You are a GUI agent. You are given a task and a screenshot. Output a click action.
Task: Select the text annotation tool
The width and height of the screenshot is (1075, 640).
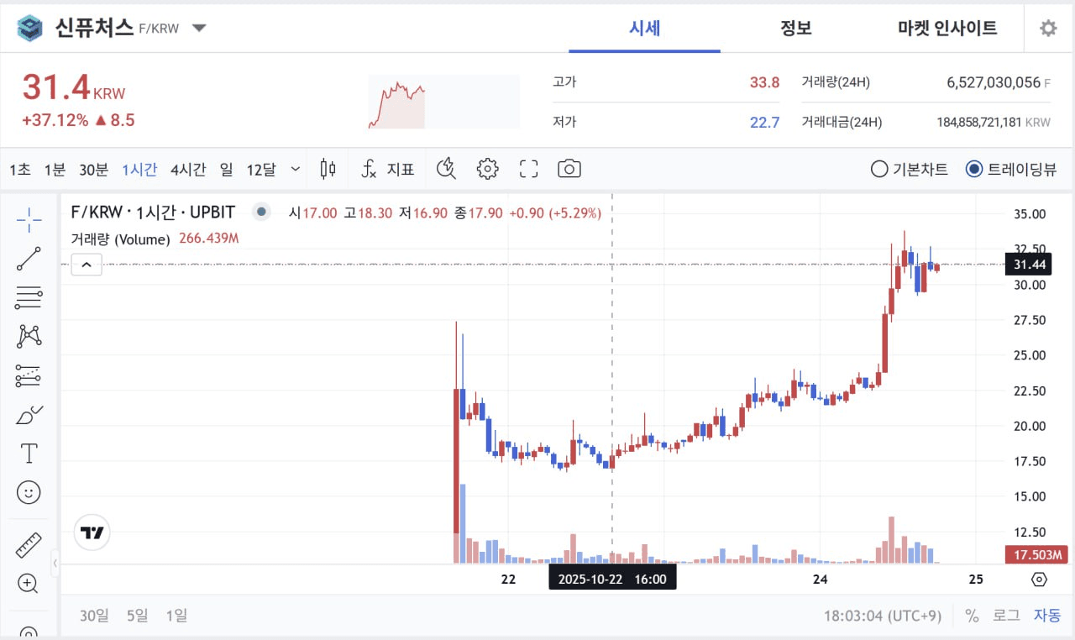pyautogui.click(x=29, y=454)
